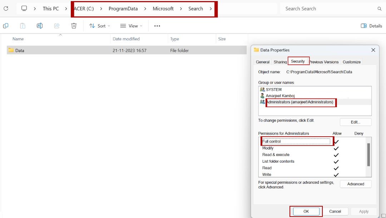Viewport: 386px width, 218px height.
Task: Check the Deny box for Write permission
Action: [x=359, y=174]
